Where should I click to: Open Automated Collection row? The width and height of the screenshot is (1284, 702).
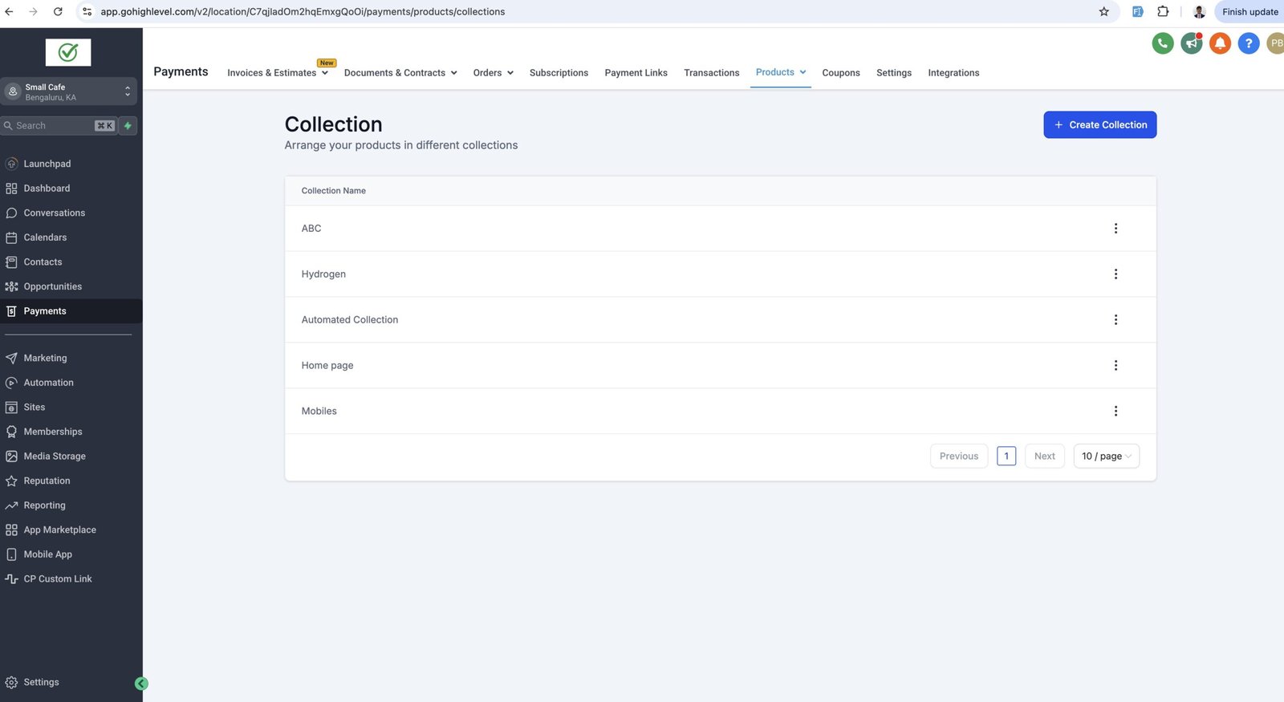(x=350, y=320)
